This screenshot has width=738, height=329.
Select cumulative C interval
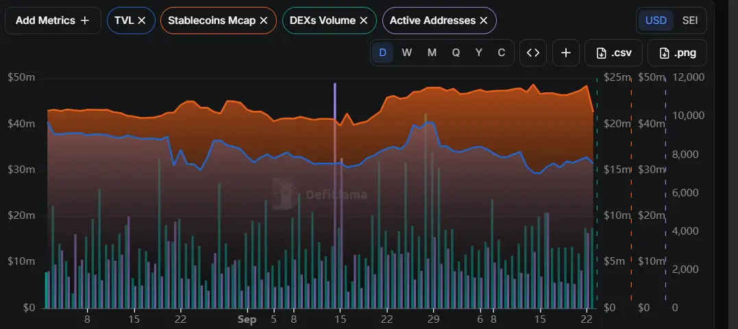coord(502,53)
